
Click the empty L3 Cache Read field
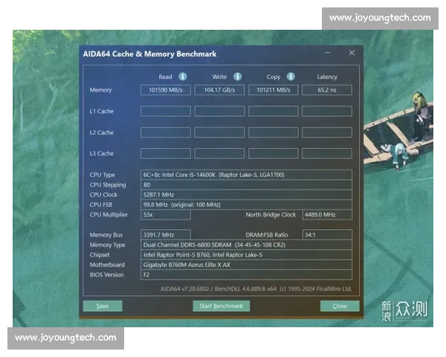pyautogui.click(x=166, y=153)
